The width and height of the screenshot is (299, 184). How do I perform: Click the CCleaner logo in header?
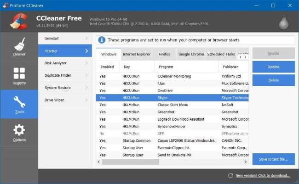19,21
